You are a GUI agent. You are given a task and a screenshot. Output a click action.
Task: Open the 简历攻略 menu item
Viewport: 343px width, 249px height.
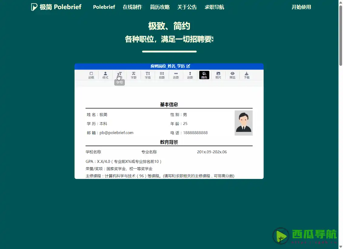coord(160,7)
